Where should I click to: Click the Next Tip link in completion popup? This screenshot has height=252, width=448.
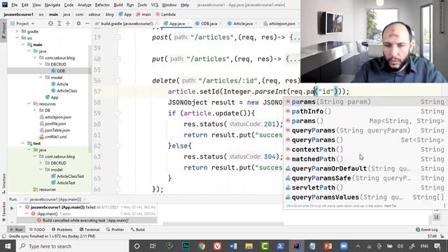391,206
